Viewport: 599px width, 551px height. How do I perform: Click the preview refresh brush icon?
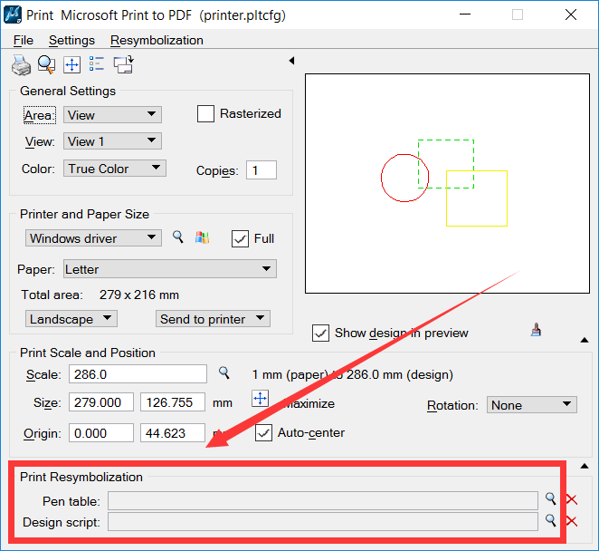pos(536,330)
